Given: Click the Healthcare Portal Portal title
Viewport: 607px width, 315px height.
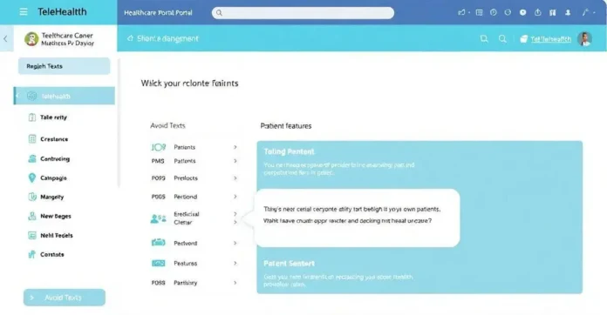Looking at the screenshot, I should point(158,13).
